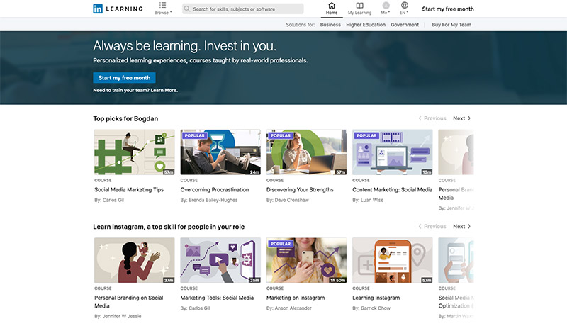The width and height of the screenshot is (567, 326).
Task: Click author Garrick Chow
Action: (x=376, y=308)
